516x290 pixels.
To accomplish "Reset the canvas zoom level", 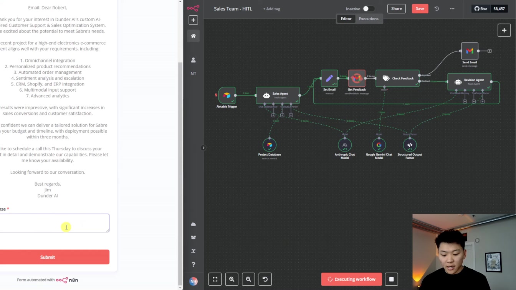I will pos(265,279).
